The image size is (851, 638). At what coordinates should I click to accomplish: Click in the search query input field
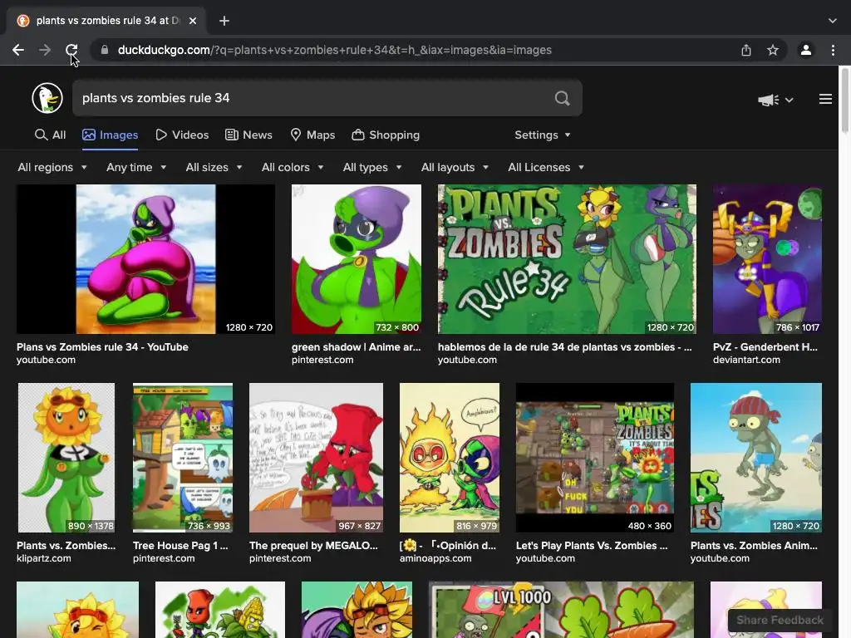(312, 98)
